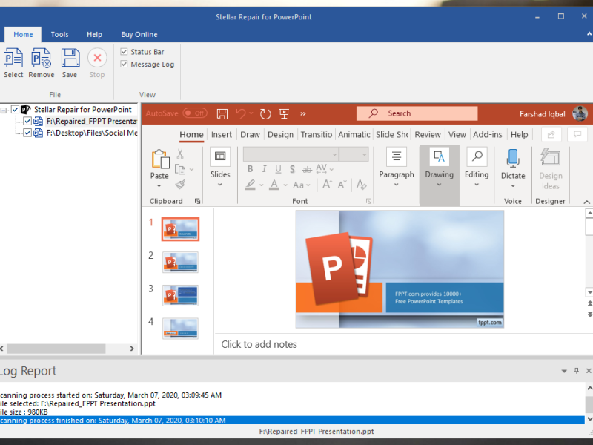Click the Design Ideas icon

click(x=550, y=157)
